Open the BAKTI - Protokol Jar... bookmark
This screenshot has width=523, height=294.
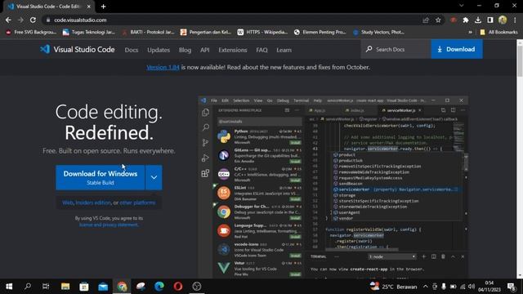[148, 33]
